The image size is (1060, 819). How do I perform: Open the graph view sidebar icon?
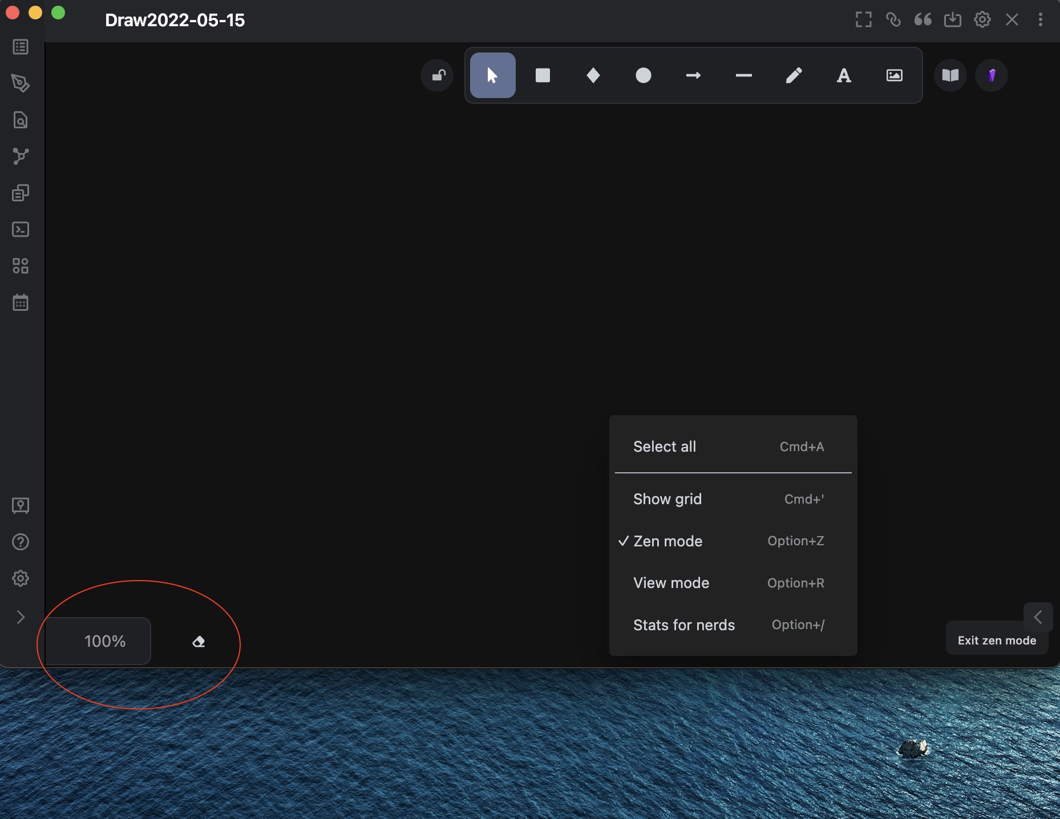(x=21, y=156)
